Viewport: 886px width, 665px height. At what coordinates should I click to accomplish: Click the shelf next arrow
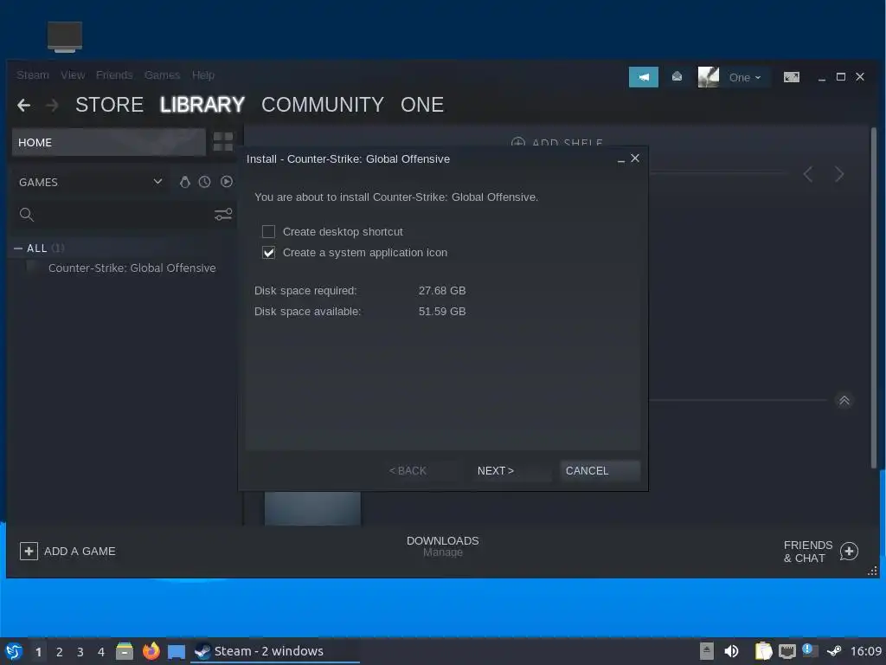pyautogui.click(x=839, y=174)
